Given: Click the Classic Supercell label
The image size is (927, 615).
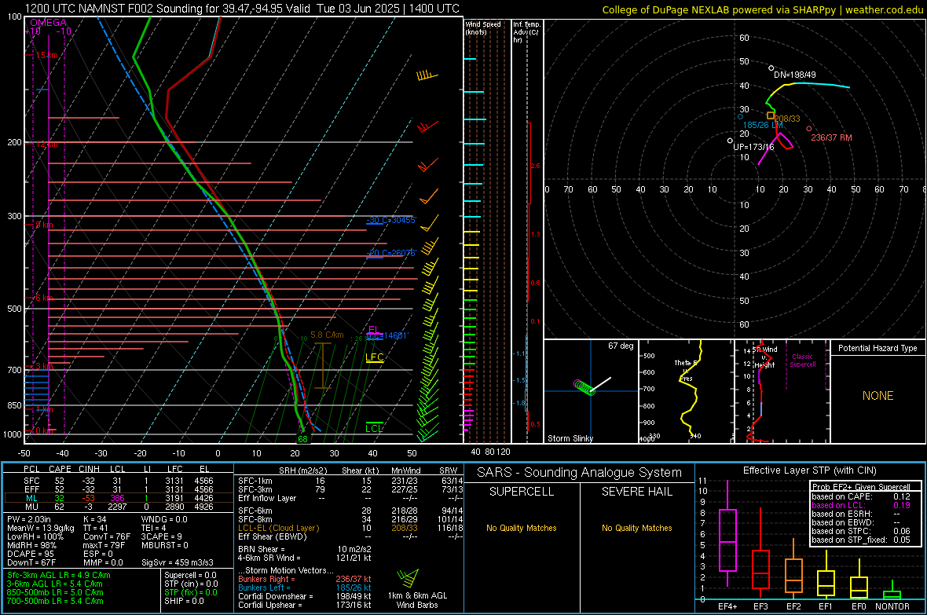Looking at the screenshot, I should pyautogui.click(x=802, y=361).
